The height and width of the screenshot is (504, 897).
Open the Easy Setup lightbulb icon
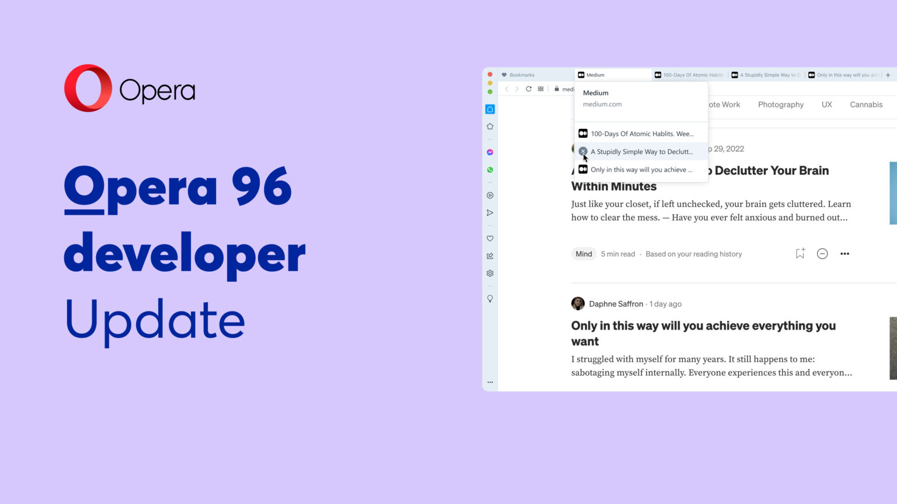coord(490,298)
